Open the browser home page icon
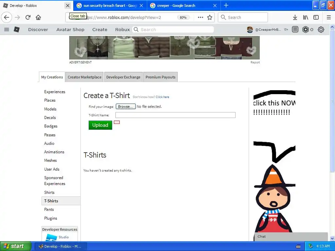The image size is (335, 251). point(38,17)
